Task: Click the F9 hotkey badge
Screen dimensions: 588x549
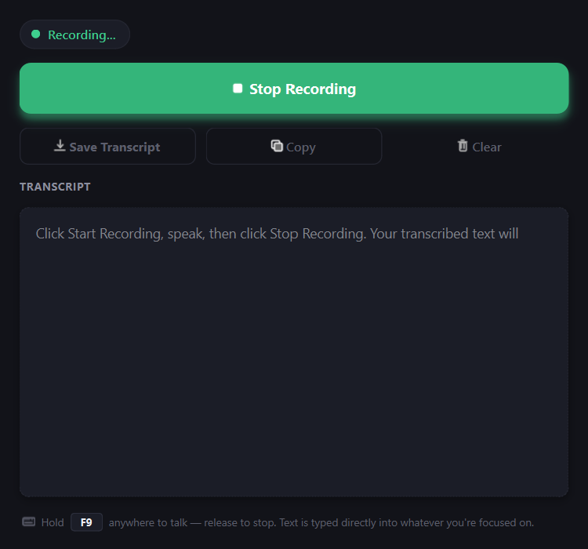Action: point(86,522)
